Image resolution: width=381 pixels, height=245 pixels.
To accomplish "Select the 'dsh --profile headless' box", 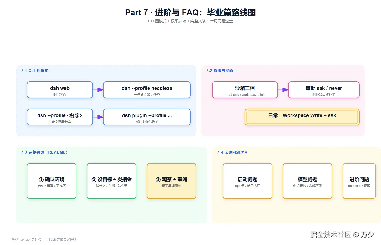I will pos(147,90).
